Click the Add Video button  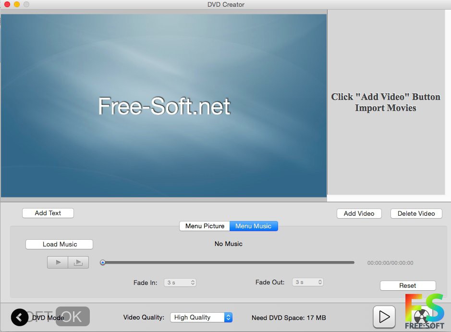coord(359,213)
